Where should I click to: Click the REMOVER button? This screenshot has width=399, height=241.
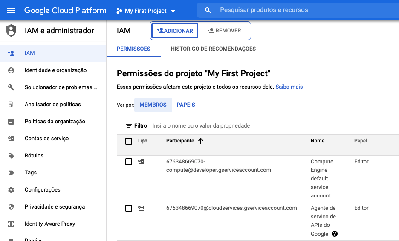click(224, 31)
